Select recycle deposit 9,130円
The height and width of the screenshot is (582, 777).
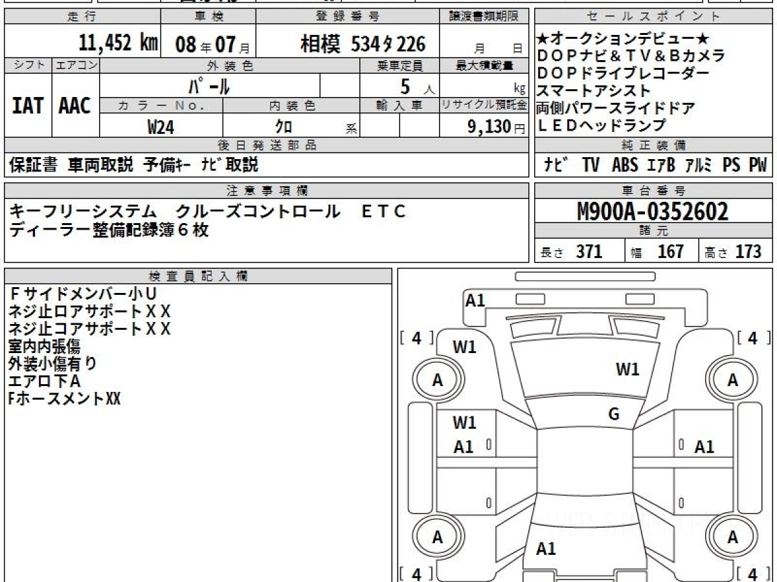point(497,127)
